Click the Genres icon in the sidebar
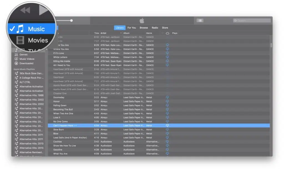The image size is (284, 171). pos(16,54)
